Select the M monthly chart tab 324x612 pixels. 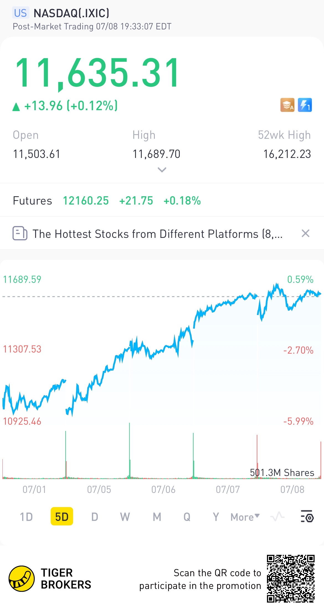click(157, 517)
